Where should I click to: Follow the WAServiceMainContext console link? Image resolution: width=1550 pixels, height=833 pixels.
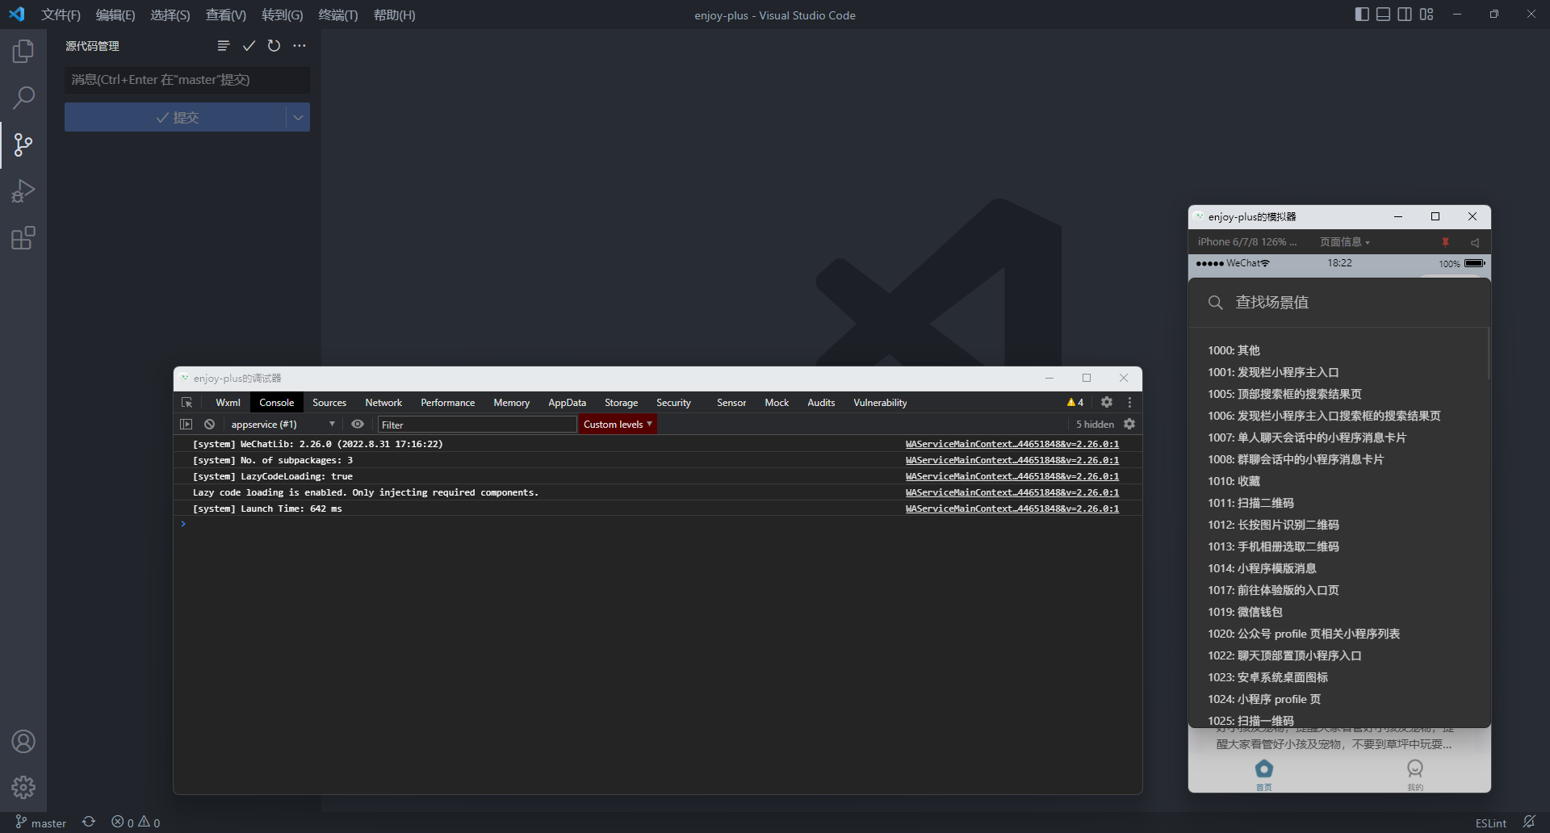click(x=1012, y=444)
